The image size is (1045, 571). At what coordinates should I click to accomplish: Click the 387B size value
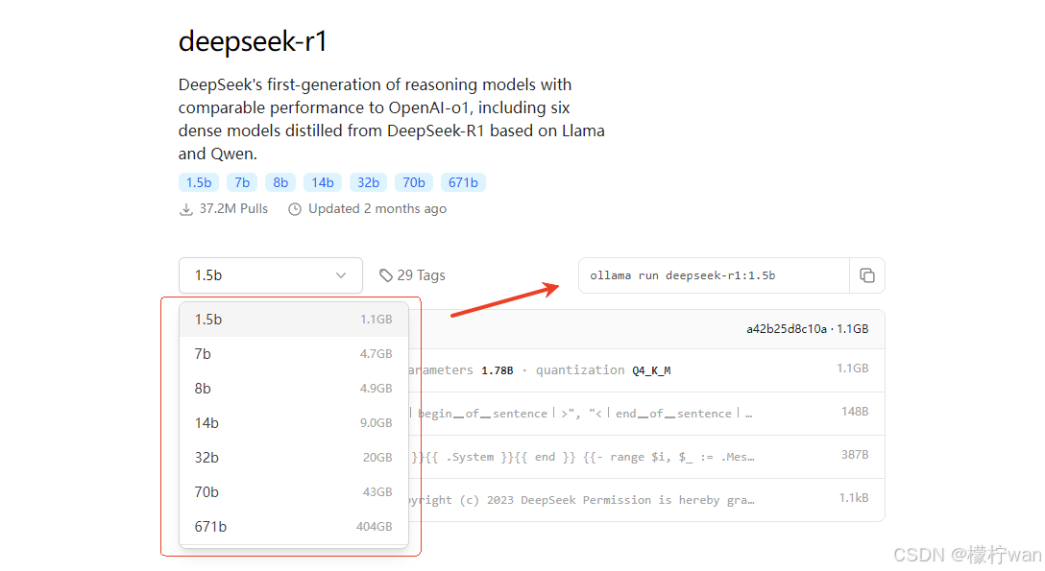(855, 455)
